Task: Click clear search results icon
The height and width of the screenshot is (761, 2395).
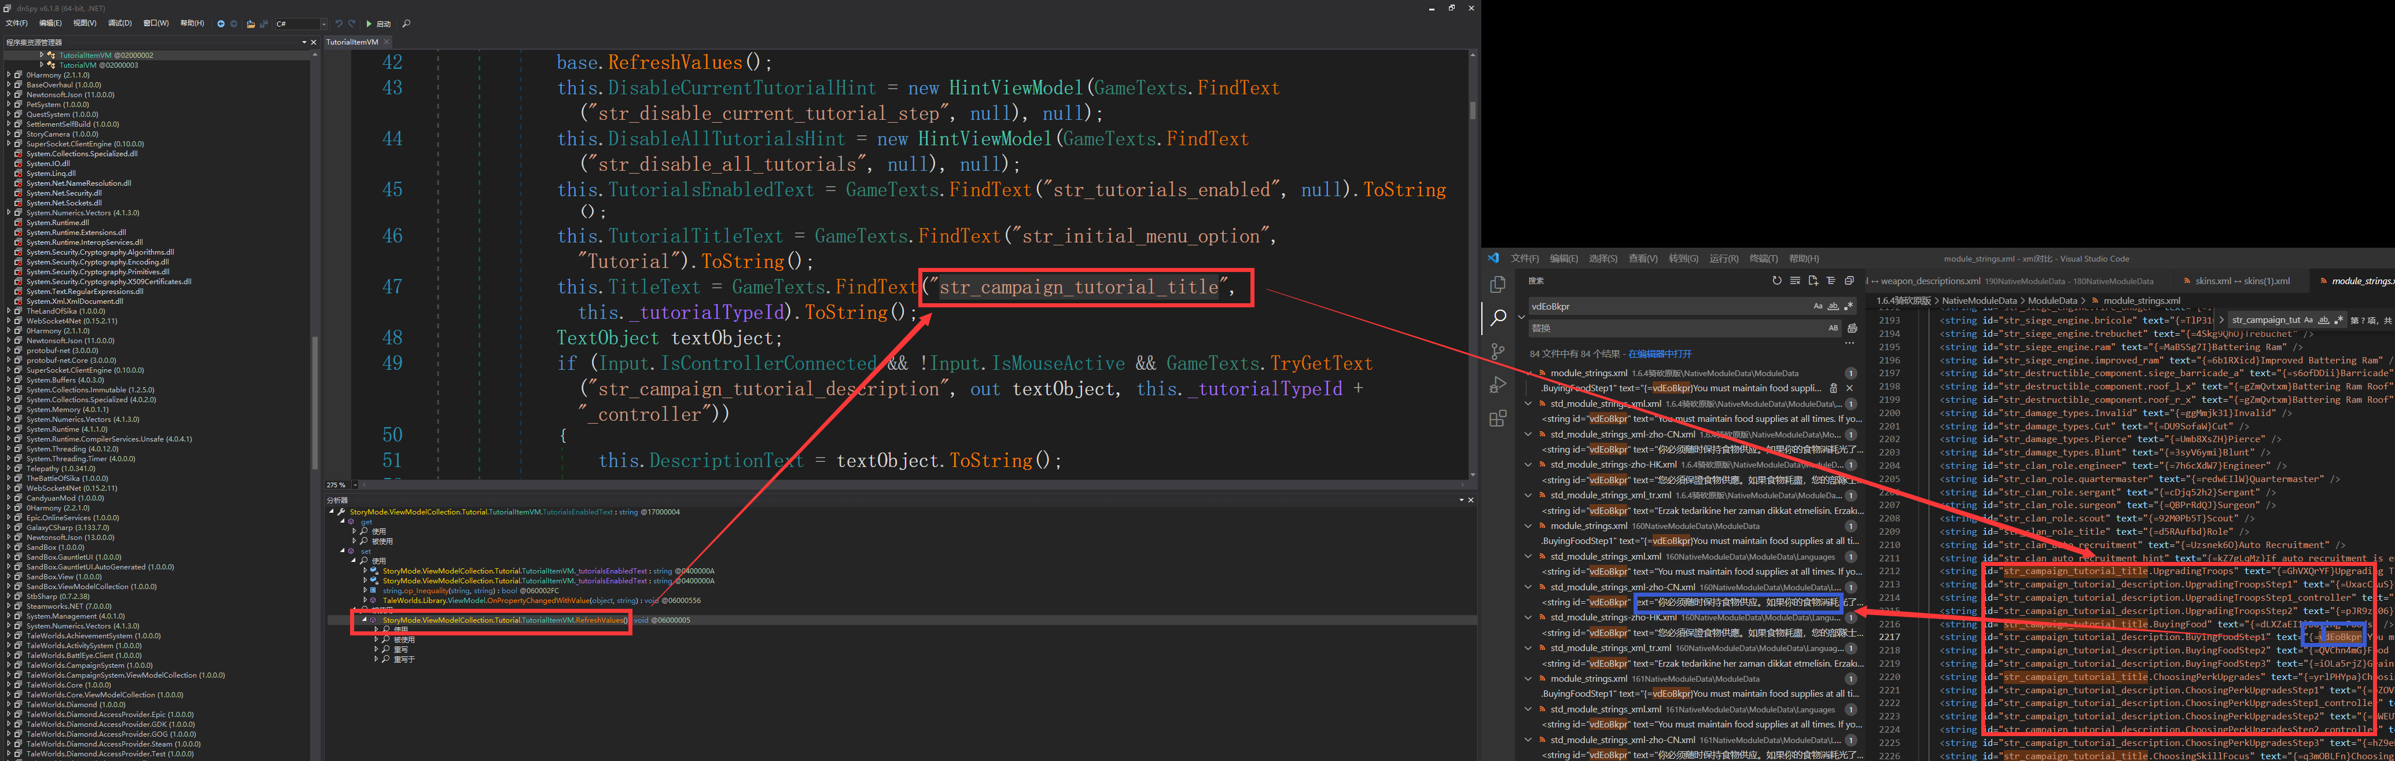Action: [1794, 280]
